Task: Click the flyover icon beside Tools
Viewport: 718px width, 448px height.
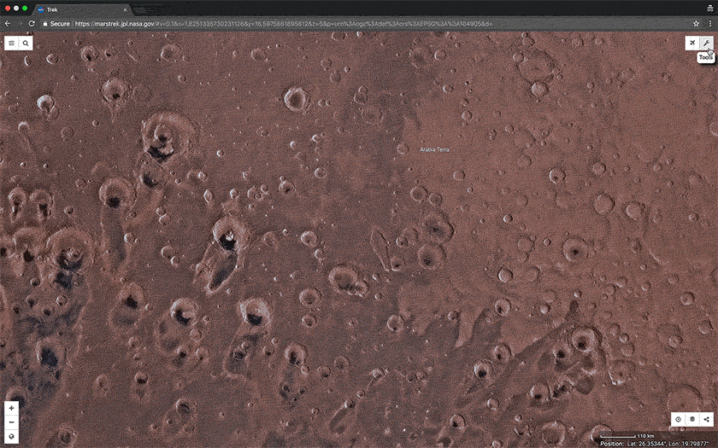Action: click(692, 43)
